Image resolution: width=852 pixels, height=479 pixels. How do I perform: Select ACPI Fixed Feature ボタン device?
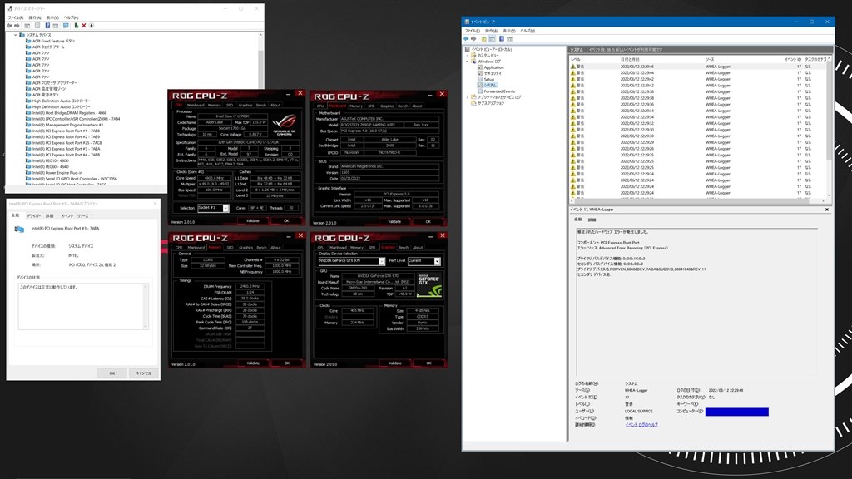pyautogui.click(x=53, y=41)
